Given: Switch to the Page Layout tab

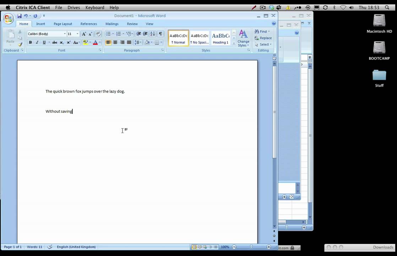Looking at the screenshot, I should [63, 24].
